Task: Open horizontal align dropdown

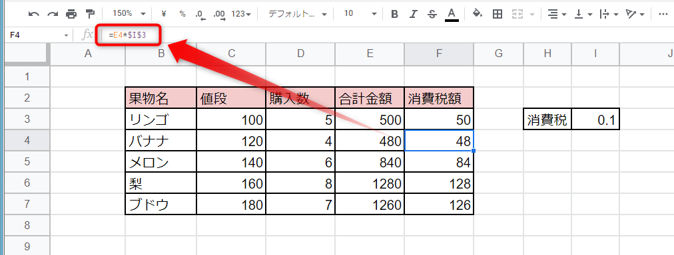Action: (x=556, y=14)
